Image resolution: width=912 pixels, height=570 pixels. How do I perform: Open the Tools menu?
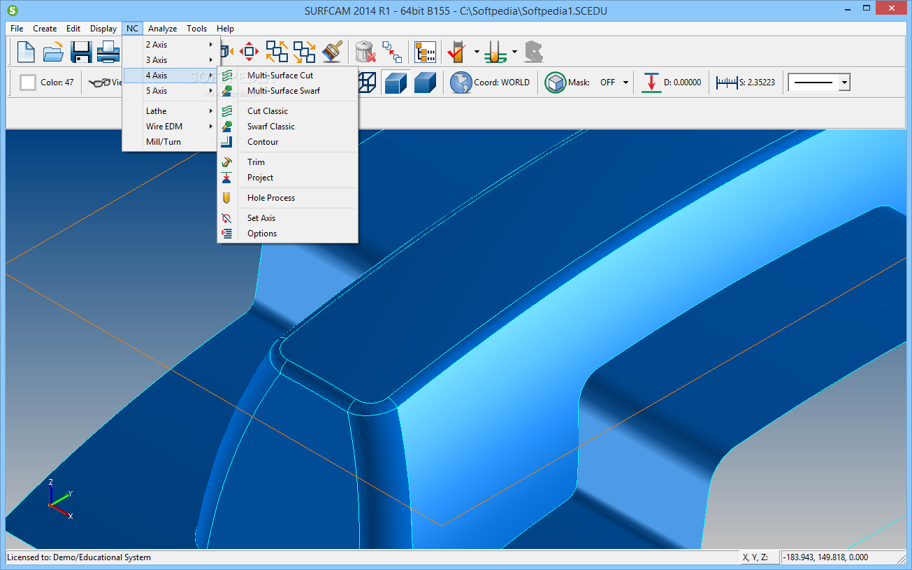point(197,29)
